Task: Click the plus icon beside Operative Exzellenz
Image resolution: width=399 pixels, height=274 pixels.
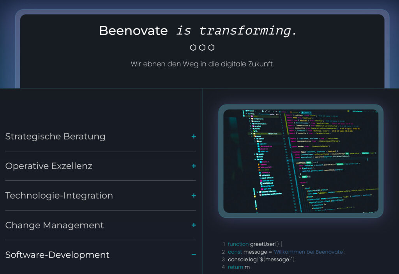Action: [193, 166]
